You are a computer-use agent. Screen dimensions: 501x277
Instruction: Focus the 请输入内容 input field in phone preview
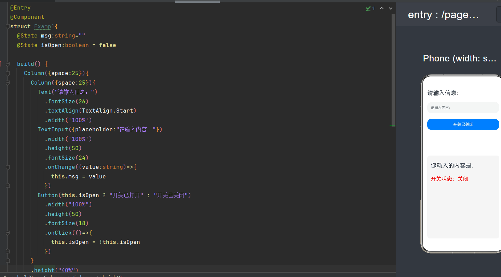tap(463, 107)
